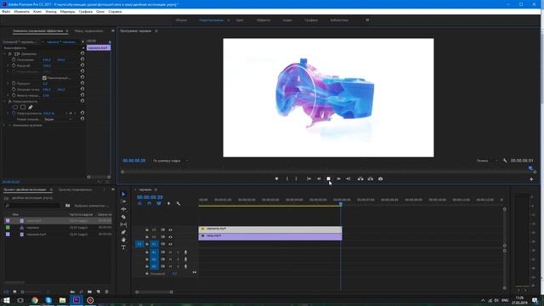Image resolution: width=544 pixels, height=306 pixels.
Task: Mute audio track A1
Action: click(x=170, y=252)
